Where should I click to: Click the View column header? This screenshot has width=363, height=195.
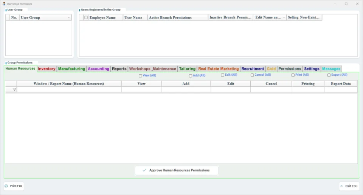(x=141, y=84)
